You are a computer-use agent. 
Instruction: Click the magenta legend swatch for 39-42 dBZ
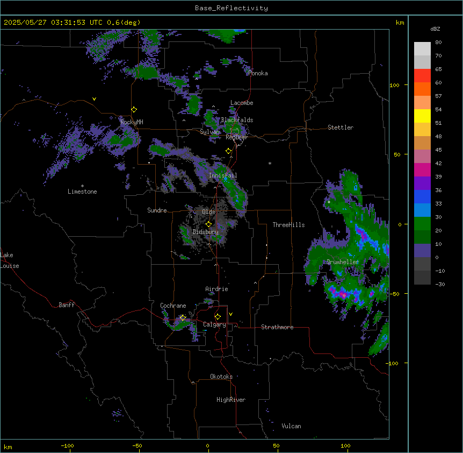click(422, 169)
